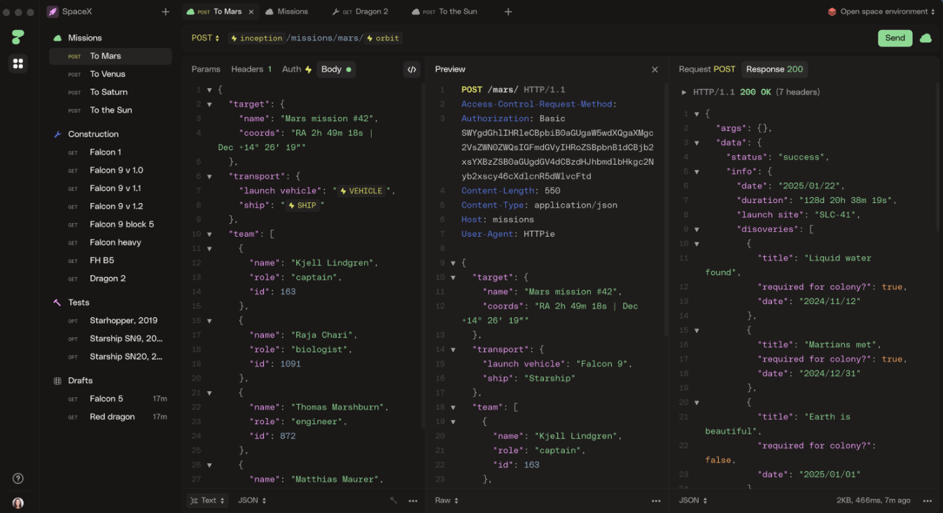The width and height of the screenshot is (943, 513).
Task: Collapse the "target" object in request body
Action: coord(209,104)
